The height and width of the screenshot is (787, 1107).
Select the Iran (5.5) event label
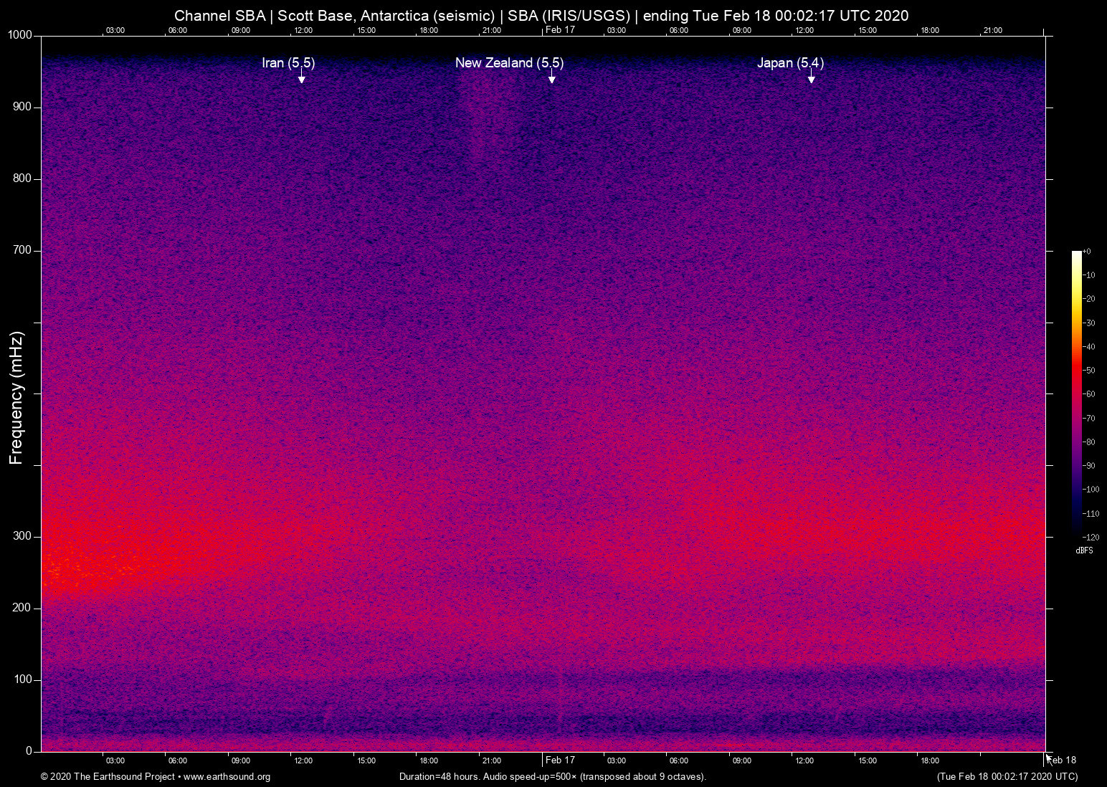(x=288, y=63)
